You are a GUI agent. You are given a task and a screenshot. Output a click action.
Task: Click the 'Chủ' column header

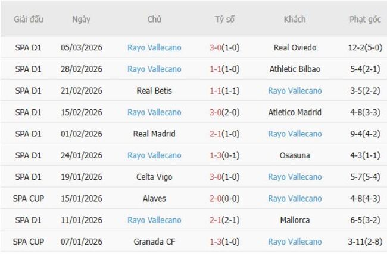pyautogui.click(x=154, y=20)
